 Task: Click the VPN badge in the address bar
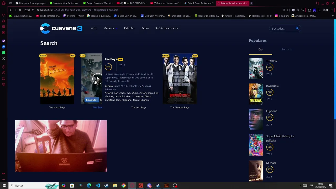pyautogui.click(x=27, y=10)
